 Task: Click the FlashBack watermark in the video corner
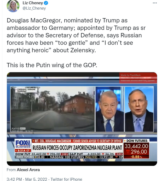click(138, 78)
